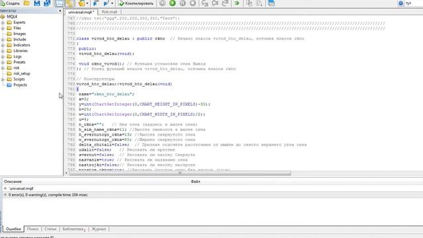Click the yellow icon left of the first bookmark
423x238 pixels.
point(81,3)
